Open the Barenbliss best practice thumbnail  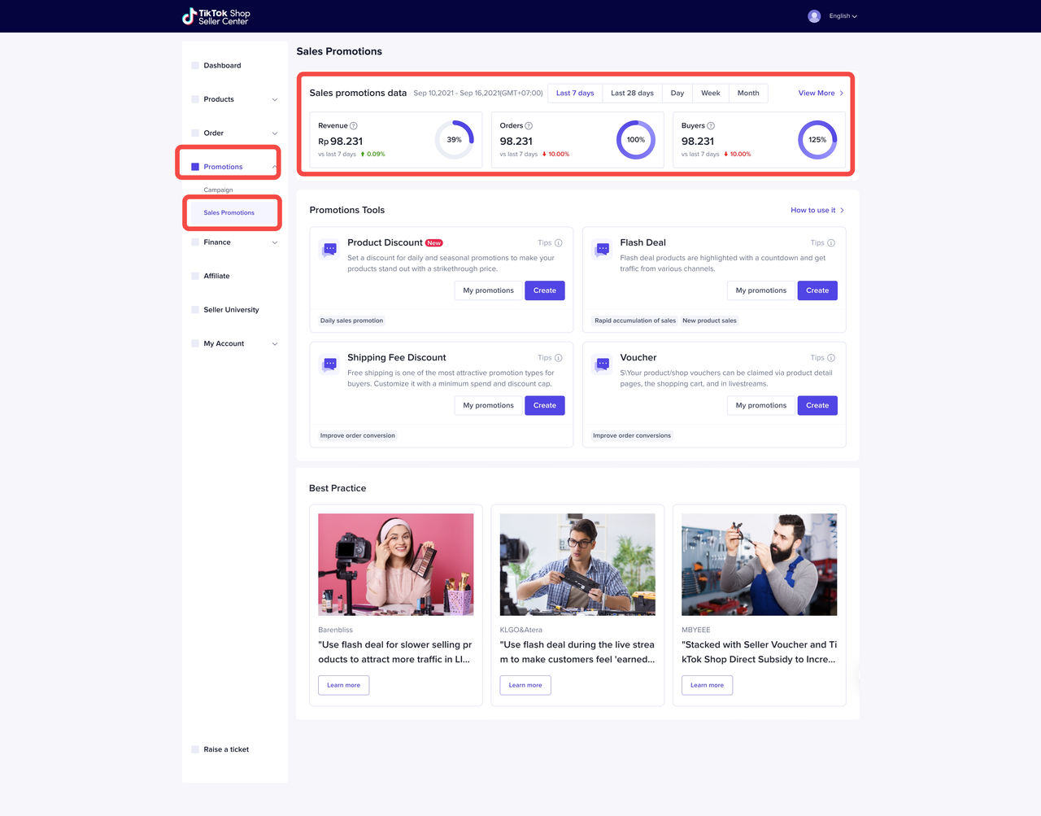pos(395,564)
